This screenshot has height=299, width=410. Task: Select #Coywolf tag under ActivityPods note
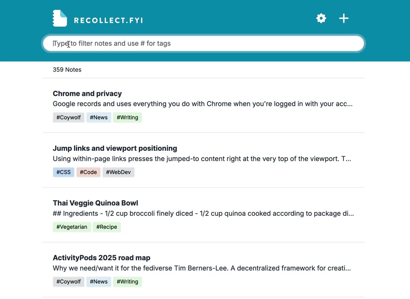tap(68, 282)
